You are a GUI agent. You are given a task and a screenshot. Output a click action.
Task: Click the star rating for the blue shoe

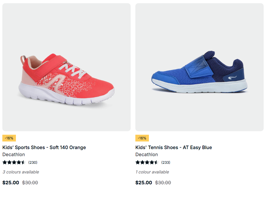[147, 162]
